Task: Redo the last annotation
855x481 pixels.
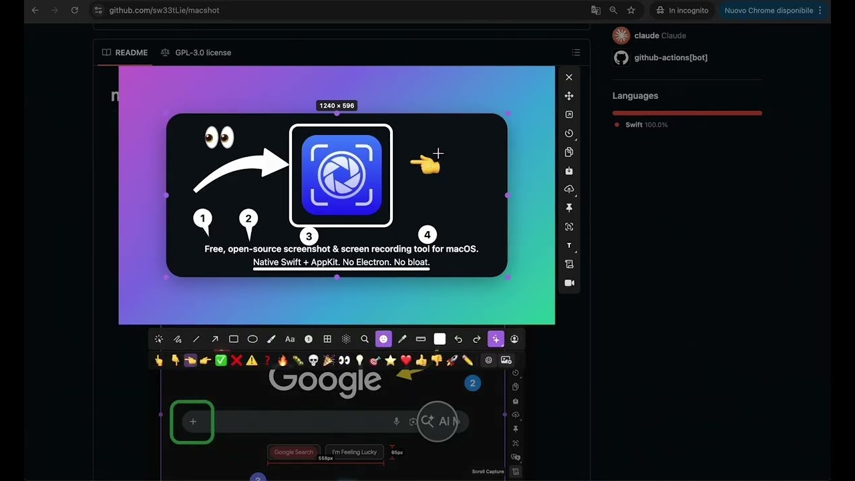Action: [477, 339]
